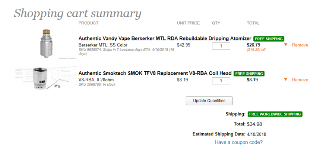
Task: Click the Shopping cart summary heading
Action: click(x=77, y=13)
